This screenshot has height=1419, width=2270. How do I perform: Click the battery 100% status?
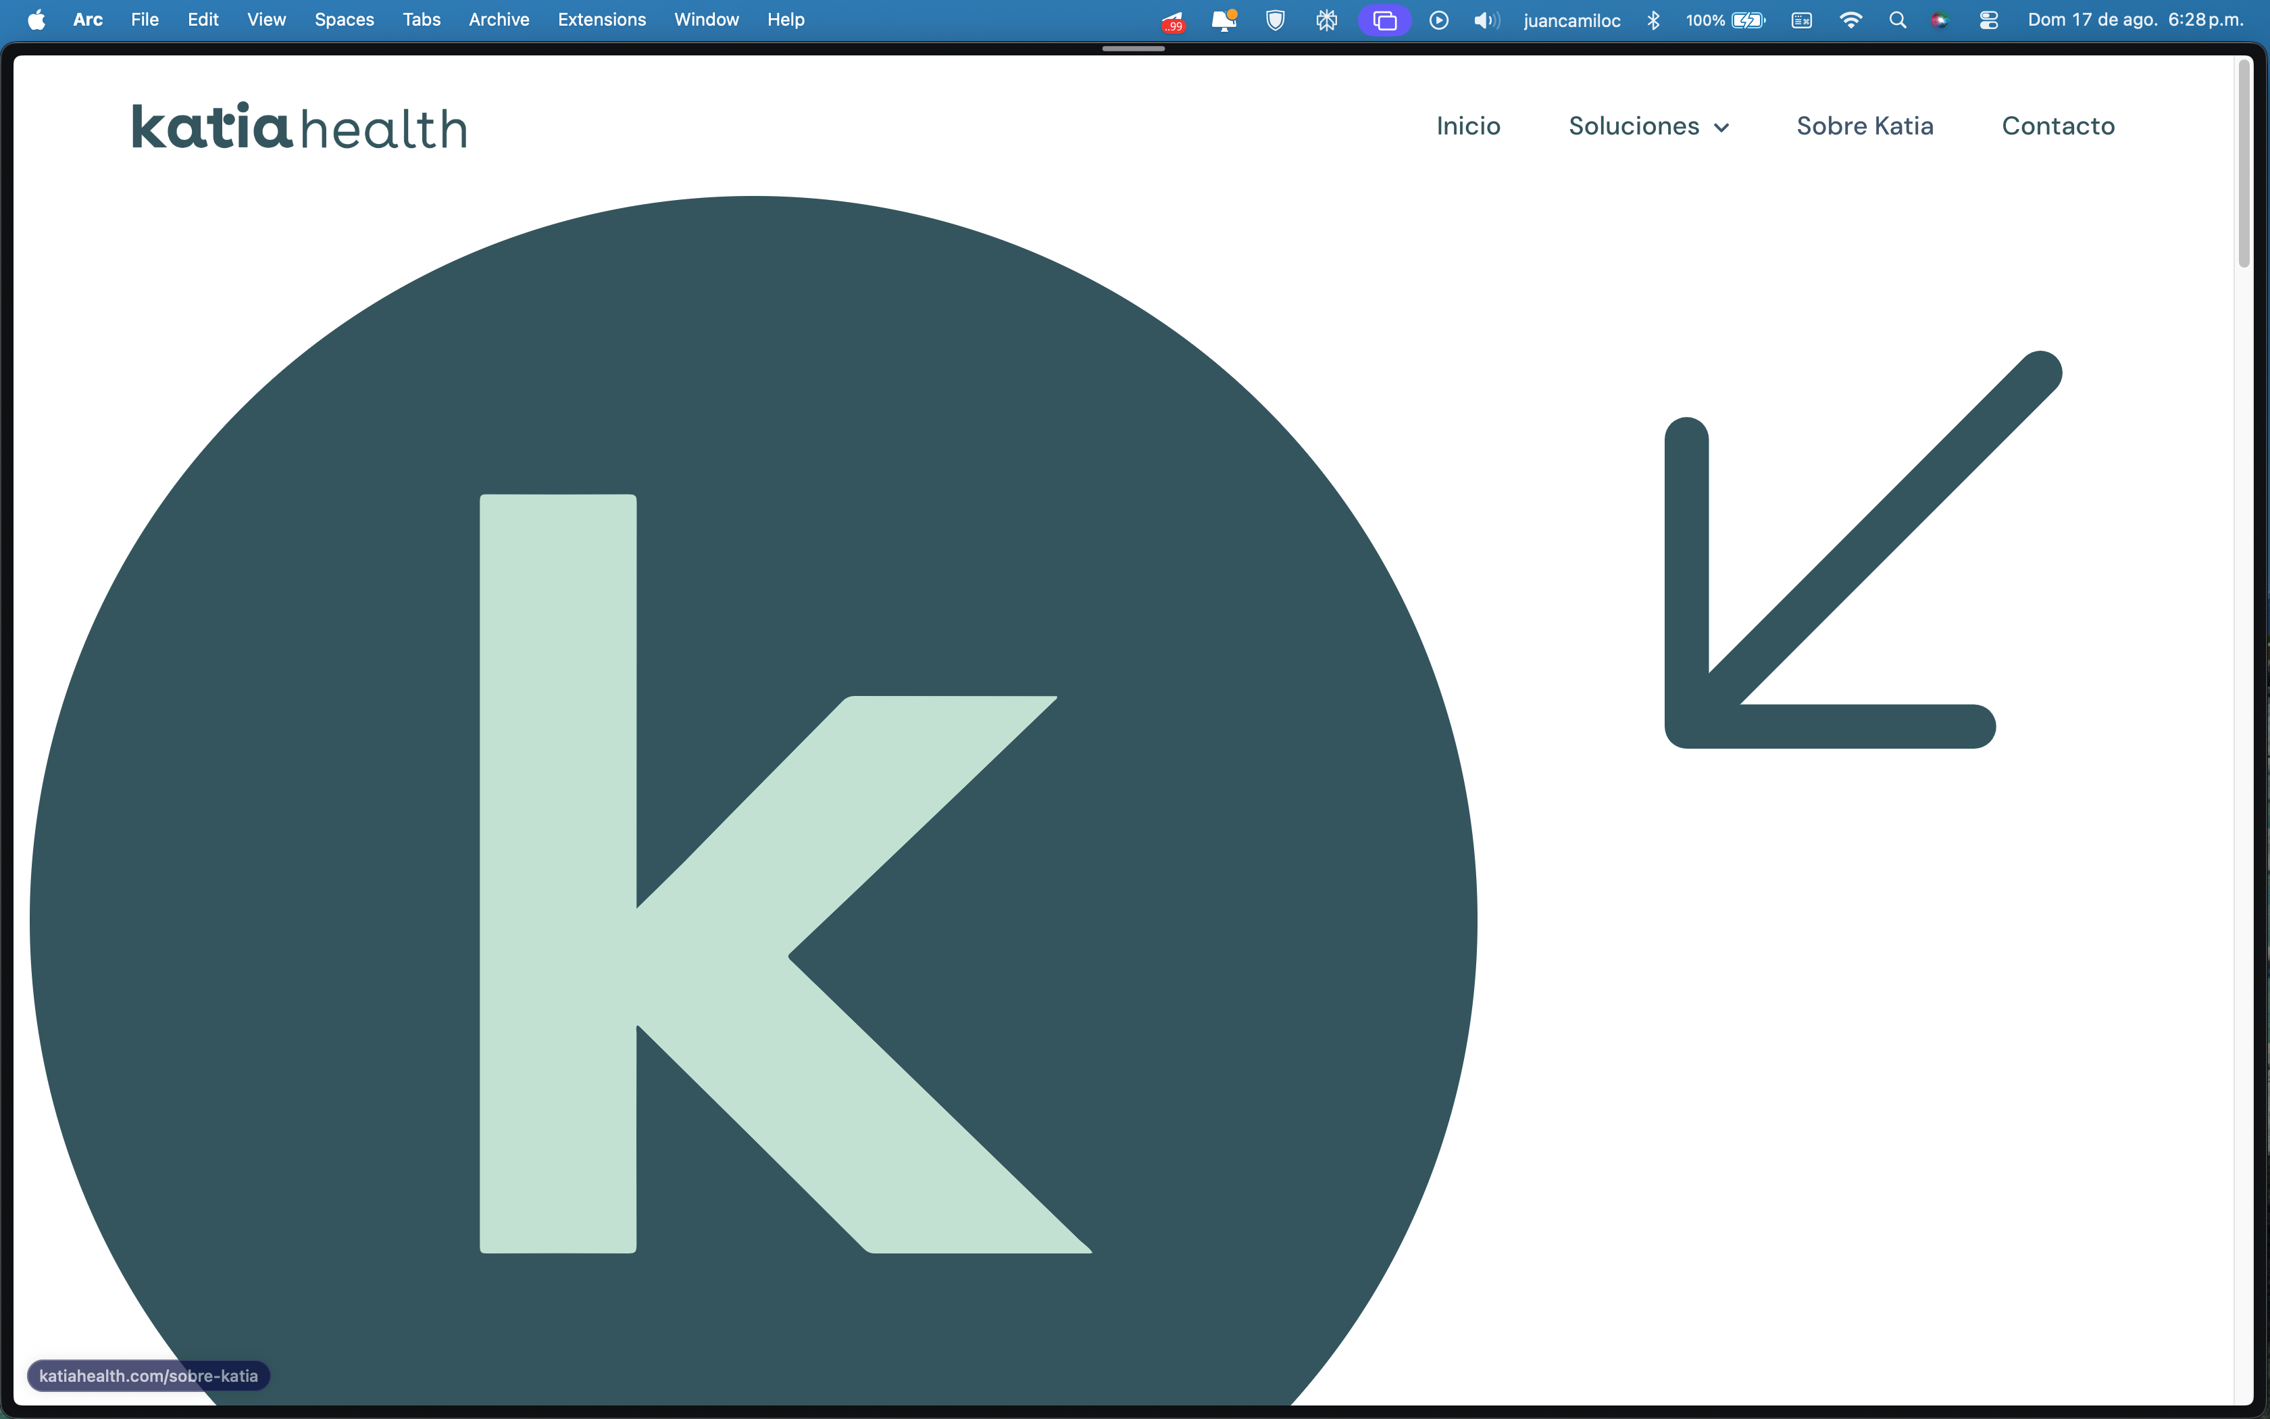(1726, 20)
